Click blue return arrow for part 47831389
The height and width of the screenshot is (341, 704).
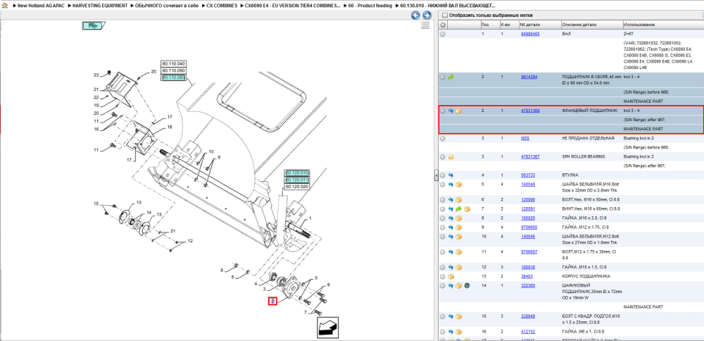coord(451,111)
